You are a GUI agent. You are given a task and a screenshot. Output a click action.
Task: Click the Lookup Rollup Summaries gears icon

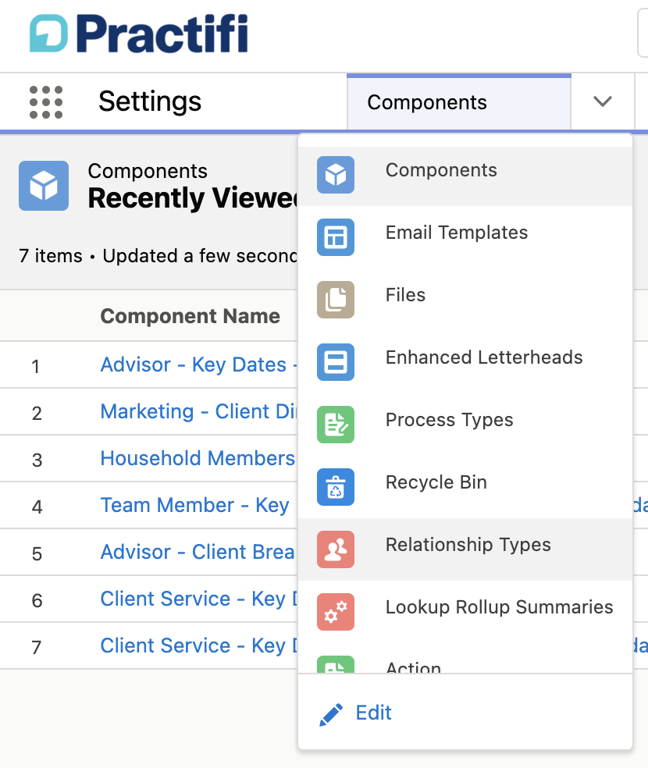pyautogui.click(x=336, y=612)
